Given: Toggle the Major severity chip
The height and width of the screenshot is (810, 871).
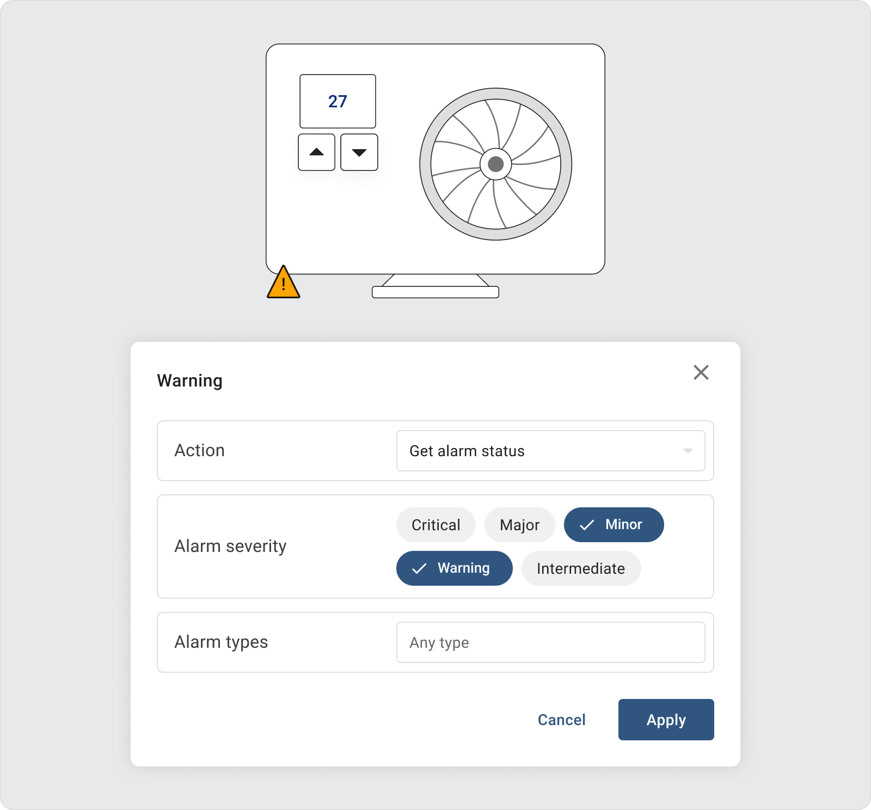Looking at the screenshot, I should point(519,525).
